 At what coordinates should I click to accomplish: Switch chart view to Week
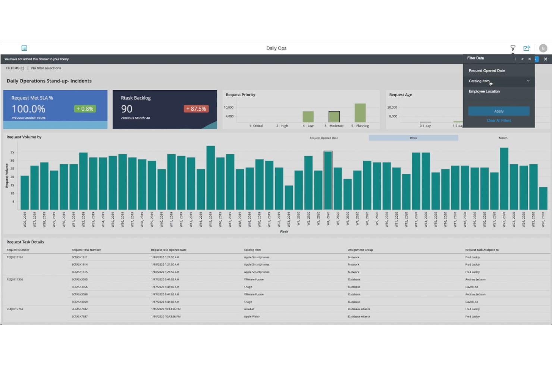pyautogui.click(x=413, y=138)
